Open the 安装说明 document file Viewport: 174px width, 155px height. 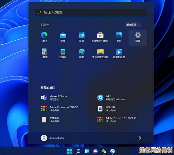(x=50, y=120)
